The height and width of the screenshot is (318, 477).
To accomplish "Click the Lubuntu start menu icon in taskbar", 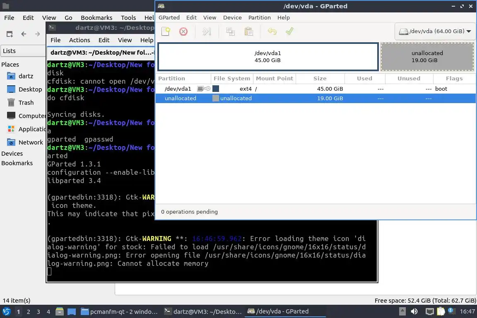I will pyautogui.click(x=6, y=312).
